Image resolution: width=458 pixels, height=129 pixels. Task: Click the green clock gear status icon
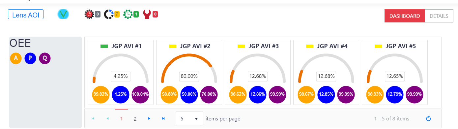pos(128,14)
